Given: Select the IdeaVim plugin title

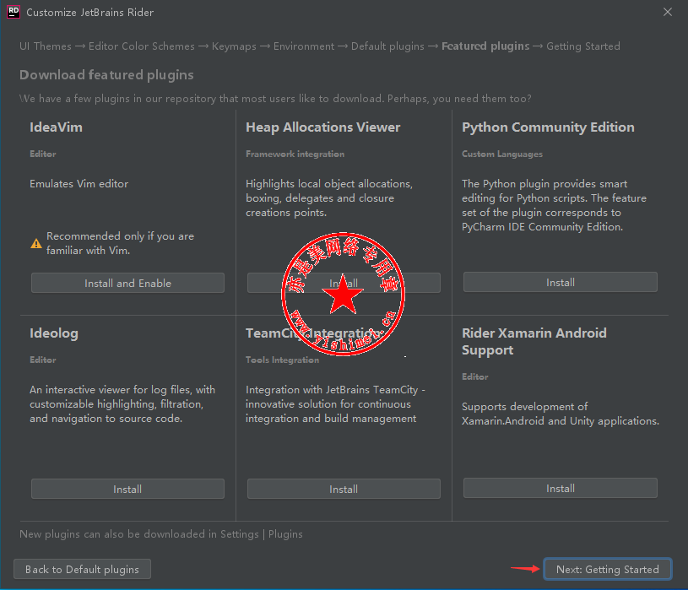Looking at the screenshot, I should click(x=57, y=127).
